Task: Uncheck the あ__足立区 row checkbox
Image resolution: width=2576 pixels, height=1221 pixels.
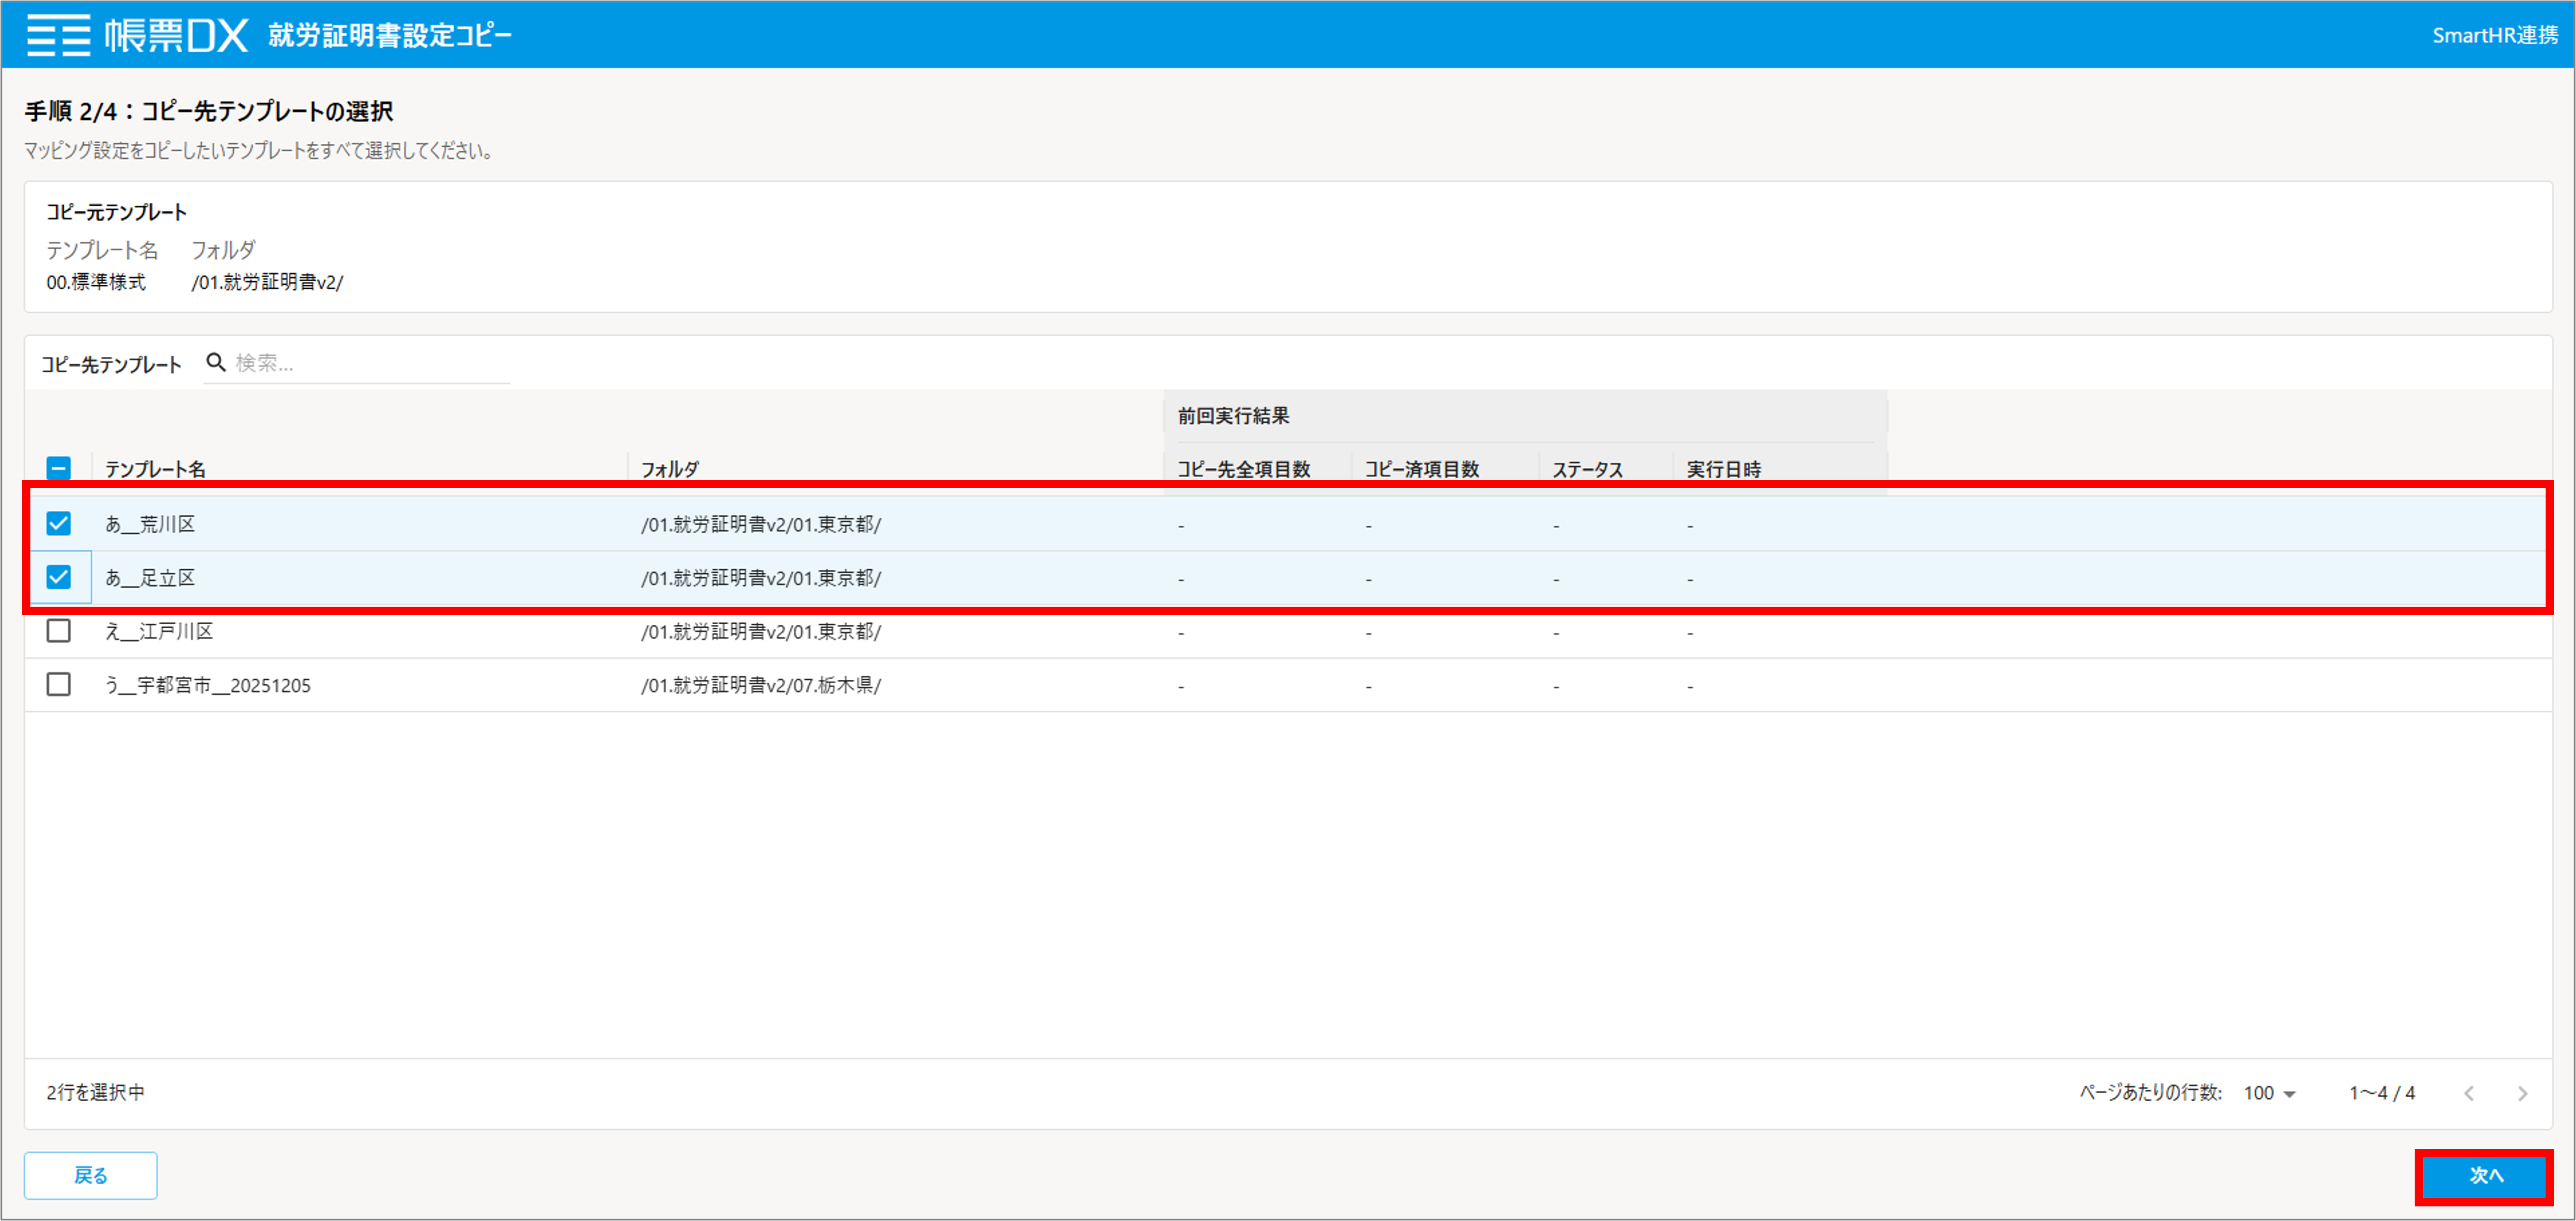Action: (59, 577)
